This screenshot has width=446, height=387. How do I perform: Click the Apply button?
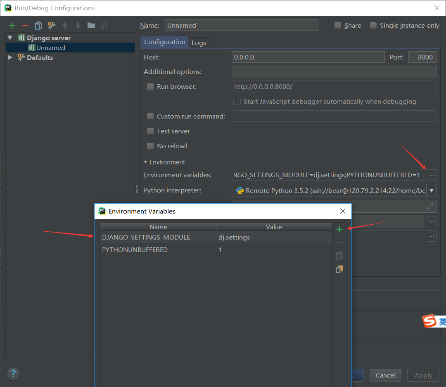point(423,375)
